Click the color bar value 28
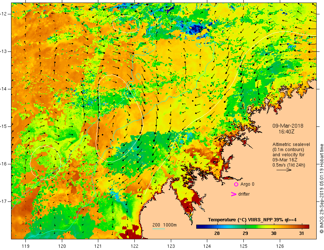This screenshot has height=250, width=324. coord(217,233)
